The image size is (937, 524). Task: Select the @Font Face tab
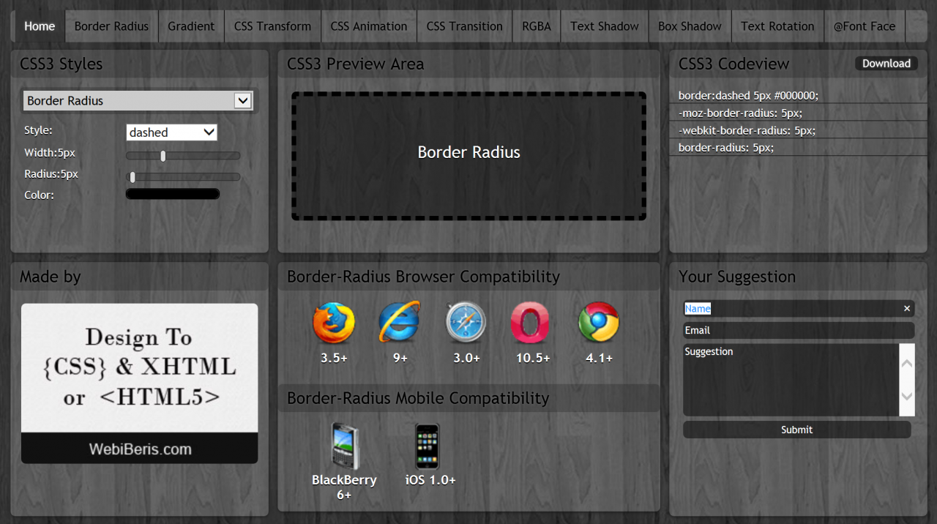(865, 26)
